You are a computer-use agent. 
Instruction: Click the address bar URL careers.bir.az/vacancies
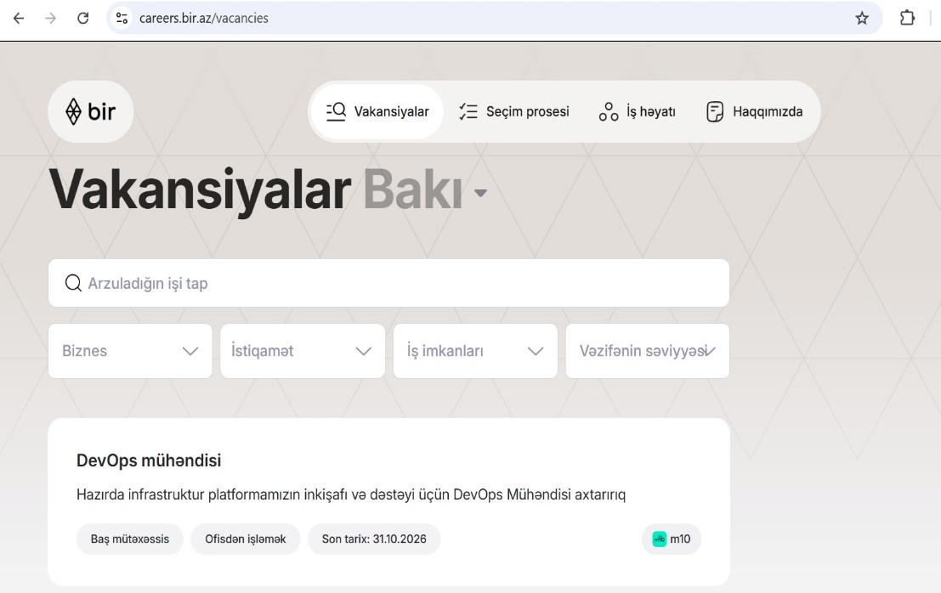(204, 19)
